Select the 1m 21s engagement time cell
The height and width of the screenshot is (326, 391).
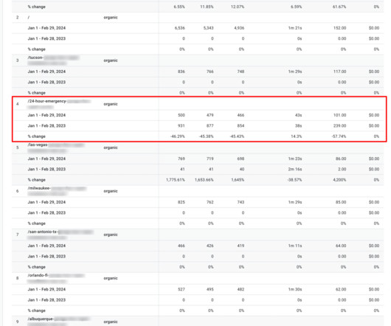click(x=295, y=28)
